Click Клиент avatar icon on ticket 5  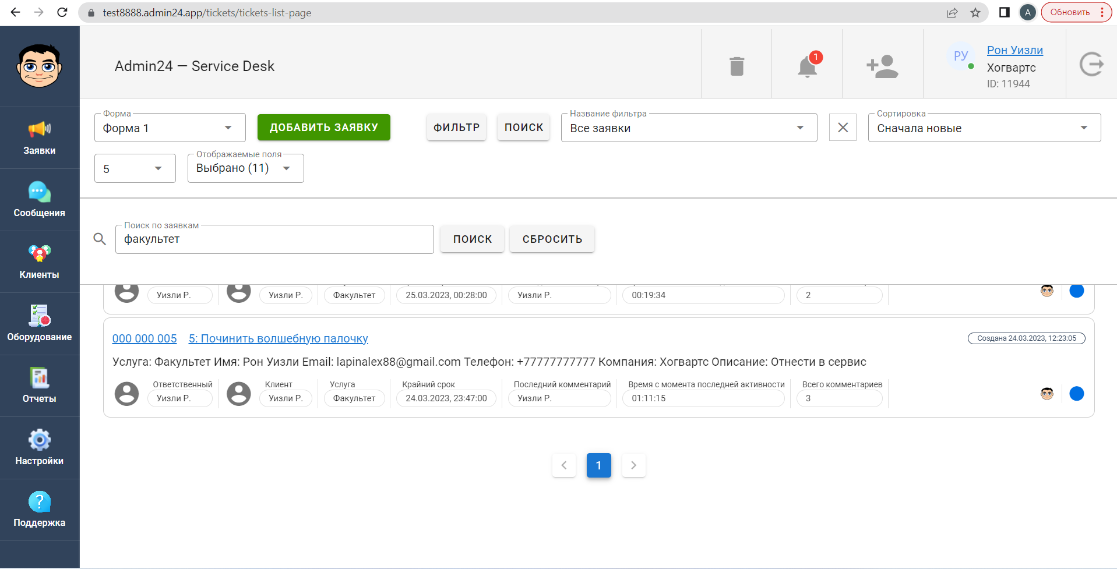[238, 394]
